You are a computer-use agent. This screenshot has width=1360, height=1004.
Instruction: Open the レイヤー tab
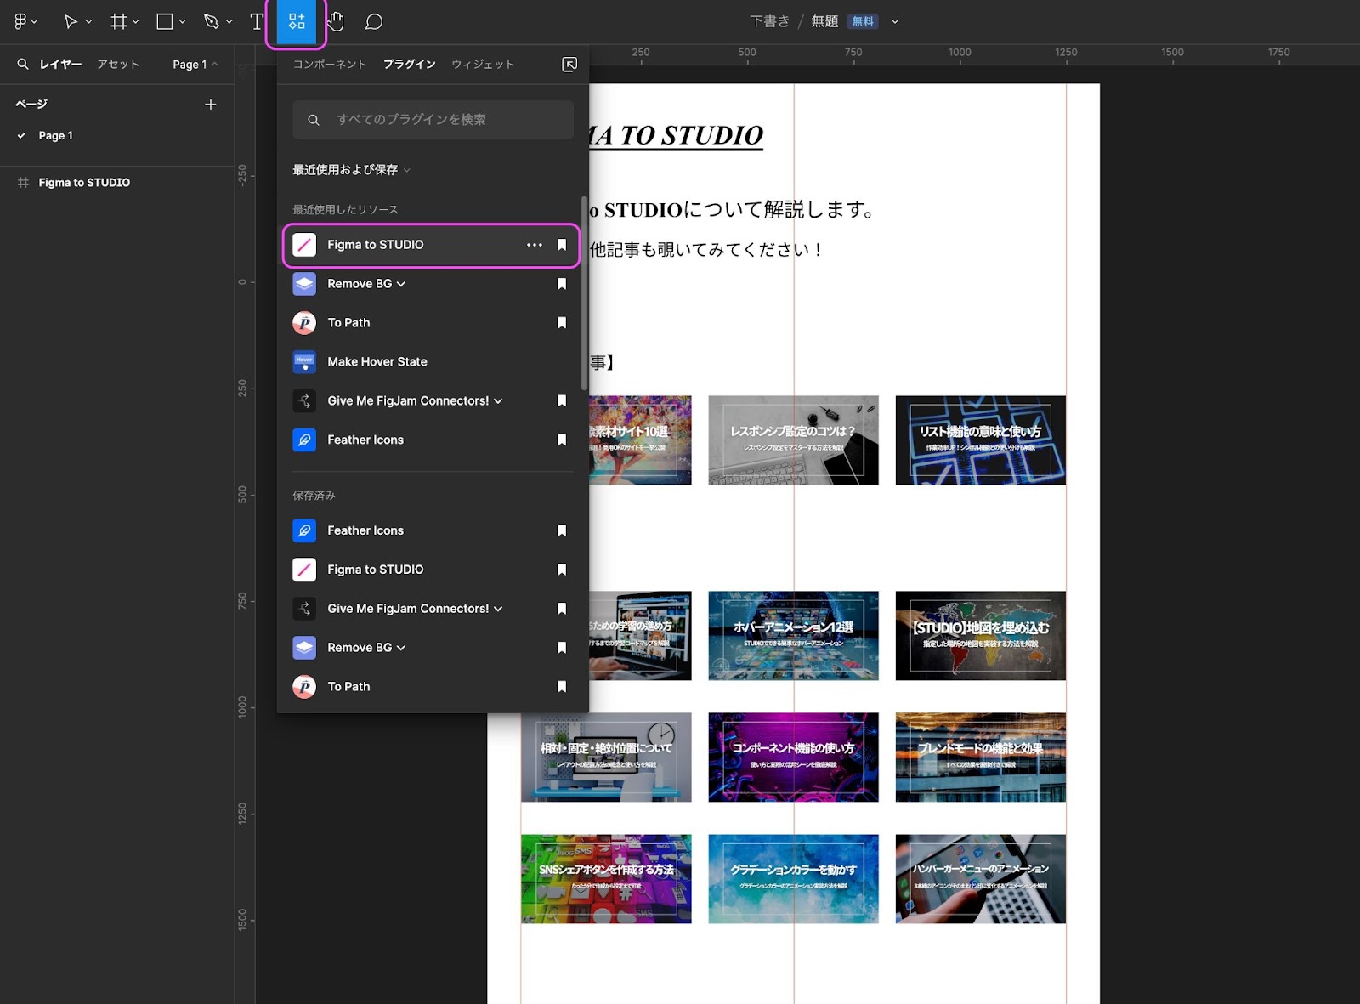60,64
